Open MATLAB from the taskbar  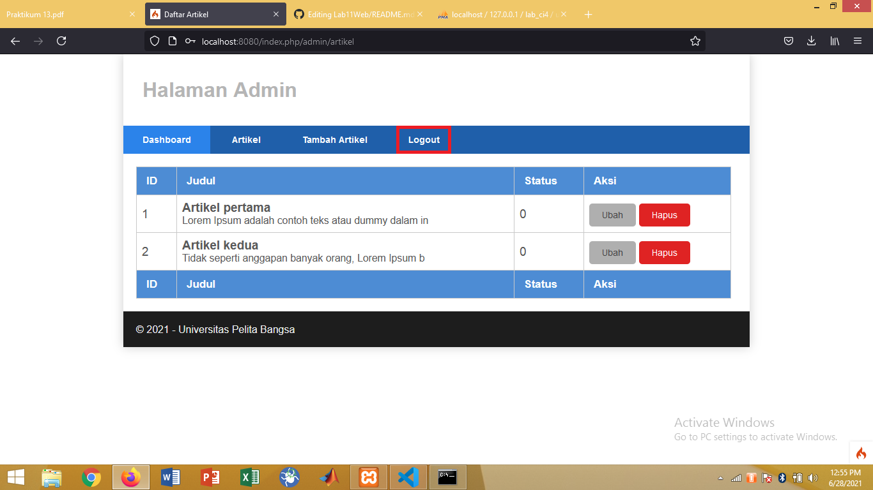click(329, 477)
